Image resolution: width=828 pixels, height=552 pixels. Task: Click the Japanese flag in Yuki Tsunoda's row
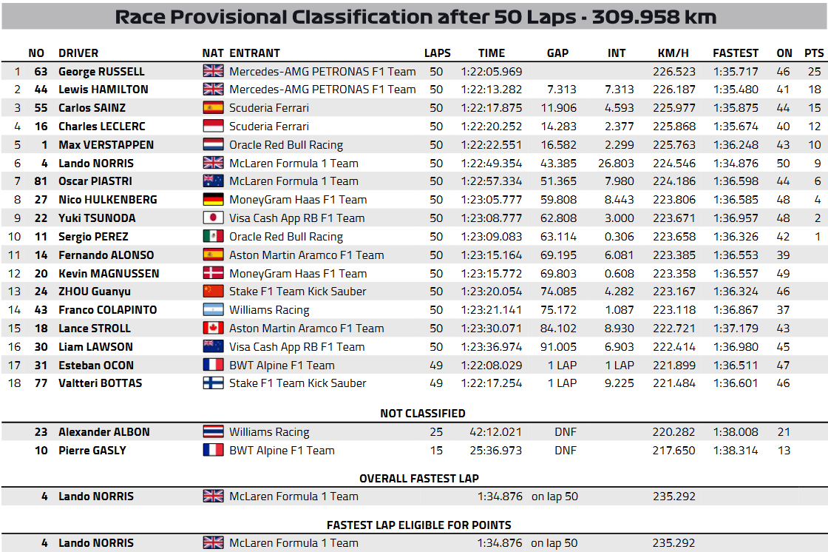coord(213,218)
